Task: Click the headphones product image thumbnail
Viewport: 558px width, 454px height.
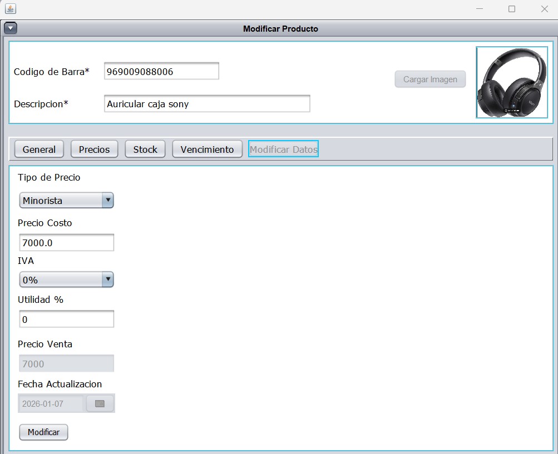Action: 511,82
